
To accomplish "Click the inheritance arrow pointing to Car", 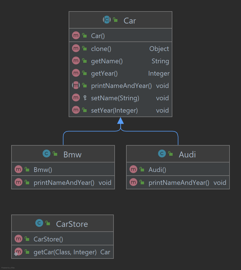I will (x=121, y=121).
